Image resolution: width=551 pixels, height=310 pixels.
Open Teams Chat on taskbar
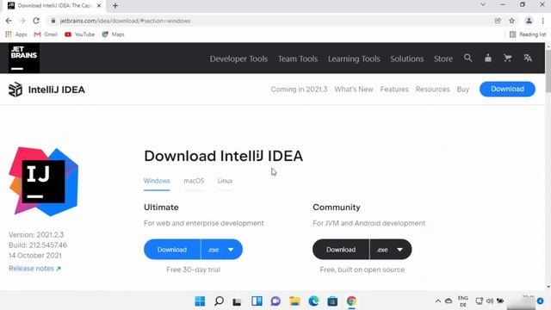(x=275, y=301)
